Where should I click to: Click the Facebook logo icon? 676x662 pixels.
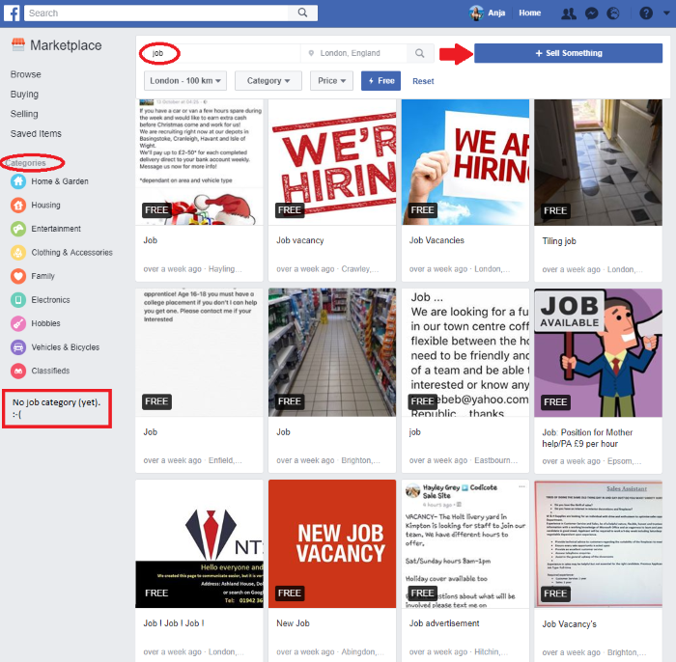tap(13, 13)
